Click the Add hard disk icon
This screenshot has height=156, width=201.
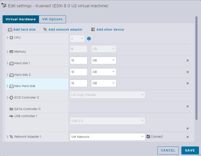click(x=10, y=30)
